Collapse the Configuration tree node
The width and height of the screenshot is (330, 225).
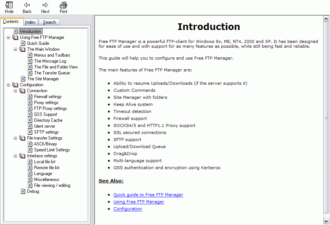(9, 85)
